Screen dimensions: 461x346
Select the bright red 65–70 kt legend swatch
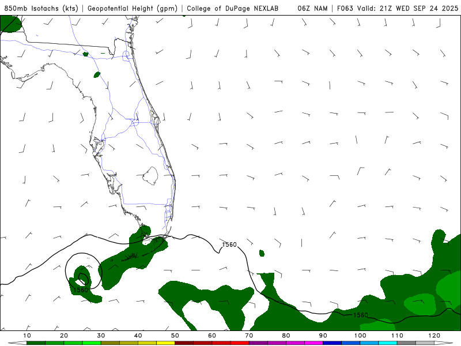(x=240, y=343)
